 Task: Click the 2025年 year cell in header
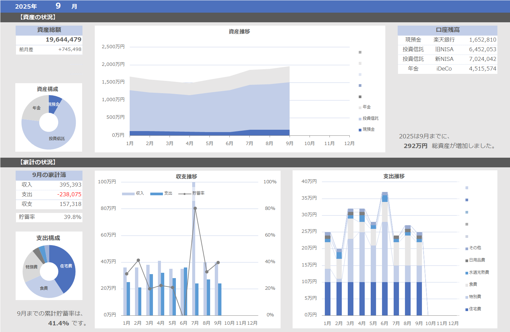[26, 6]
